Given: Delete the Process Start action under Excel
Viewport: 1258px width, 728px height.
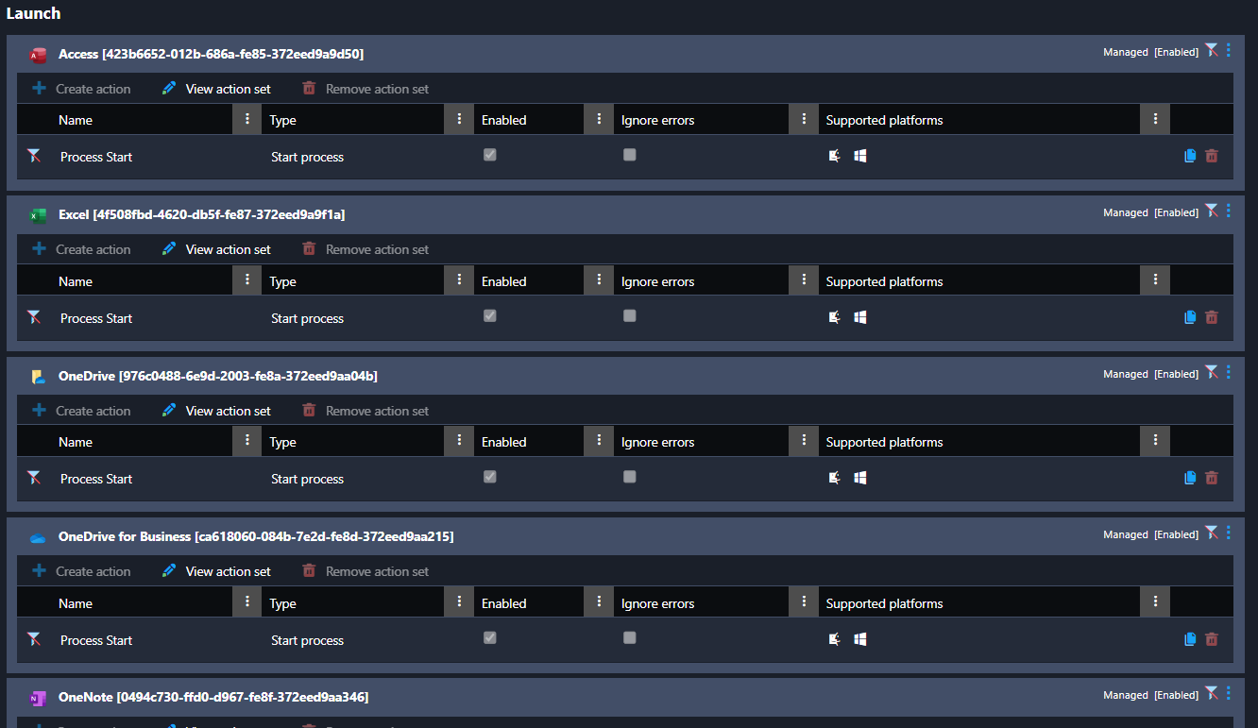Looking at the screenshot, I should (x=1212, y=317).
